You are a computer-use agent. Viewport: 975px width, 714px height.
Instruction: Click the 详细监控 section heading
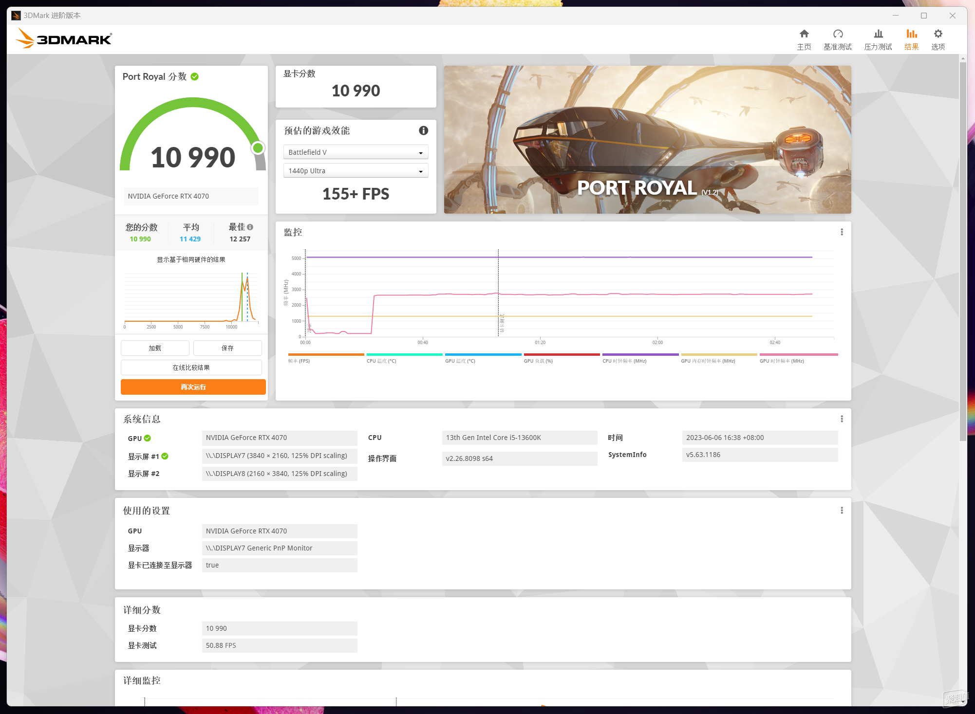pyautogui.click(x=142, y=680)
